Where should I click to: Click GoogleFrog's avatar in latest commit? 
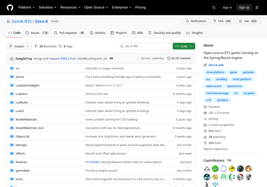coord(11,58)
